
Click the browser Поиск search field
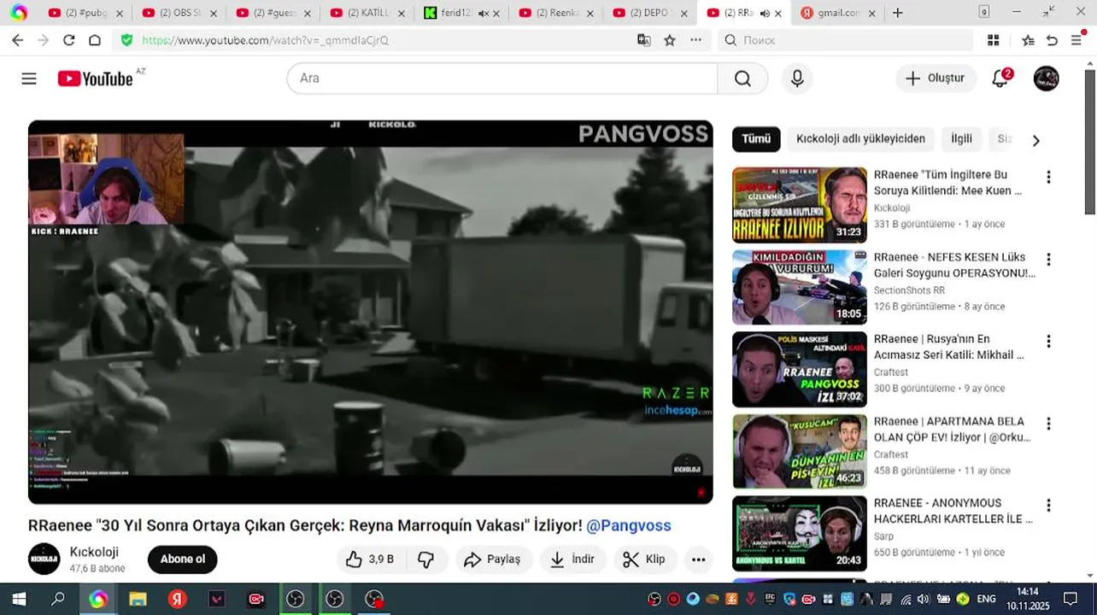click(846, 40)
